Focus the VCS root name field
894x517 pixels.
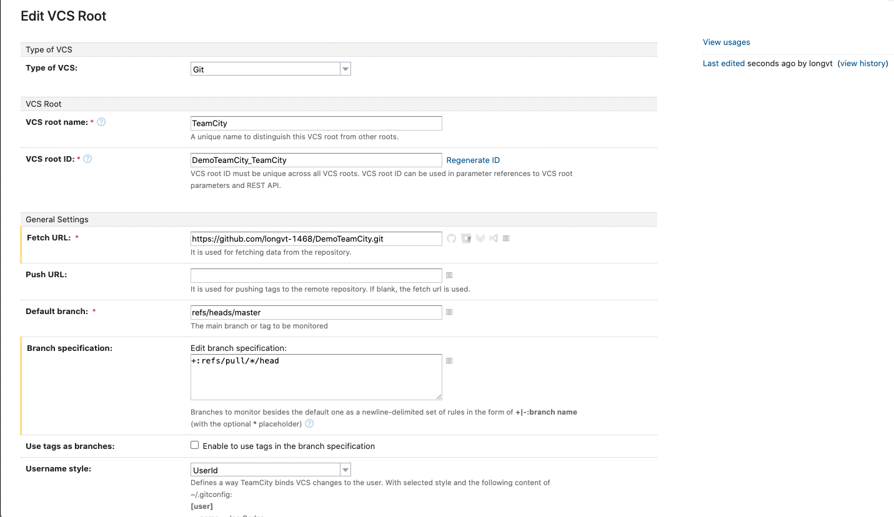pos(316,124)
